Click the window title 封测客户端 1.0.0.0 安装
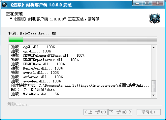Screen dimensions: 166x120 (x=41, y=5)
